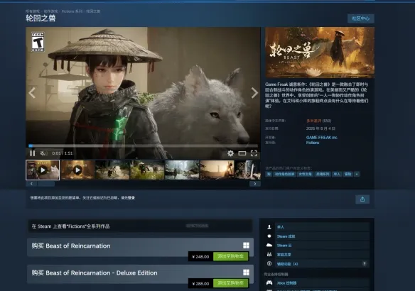Click the family sharing icon
The height and width of the screenshot is (291, 415).
pyautogui.click(x=269, y=255)
